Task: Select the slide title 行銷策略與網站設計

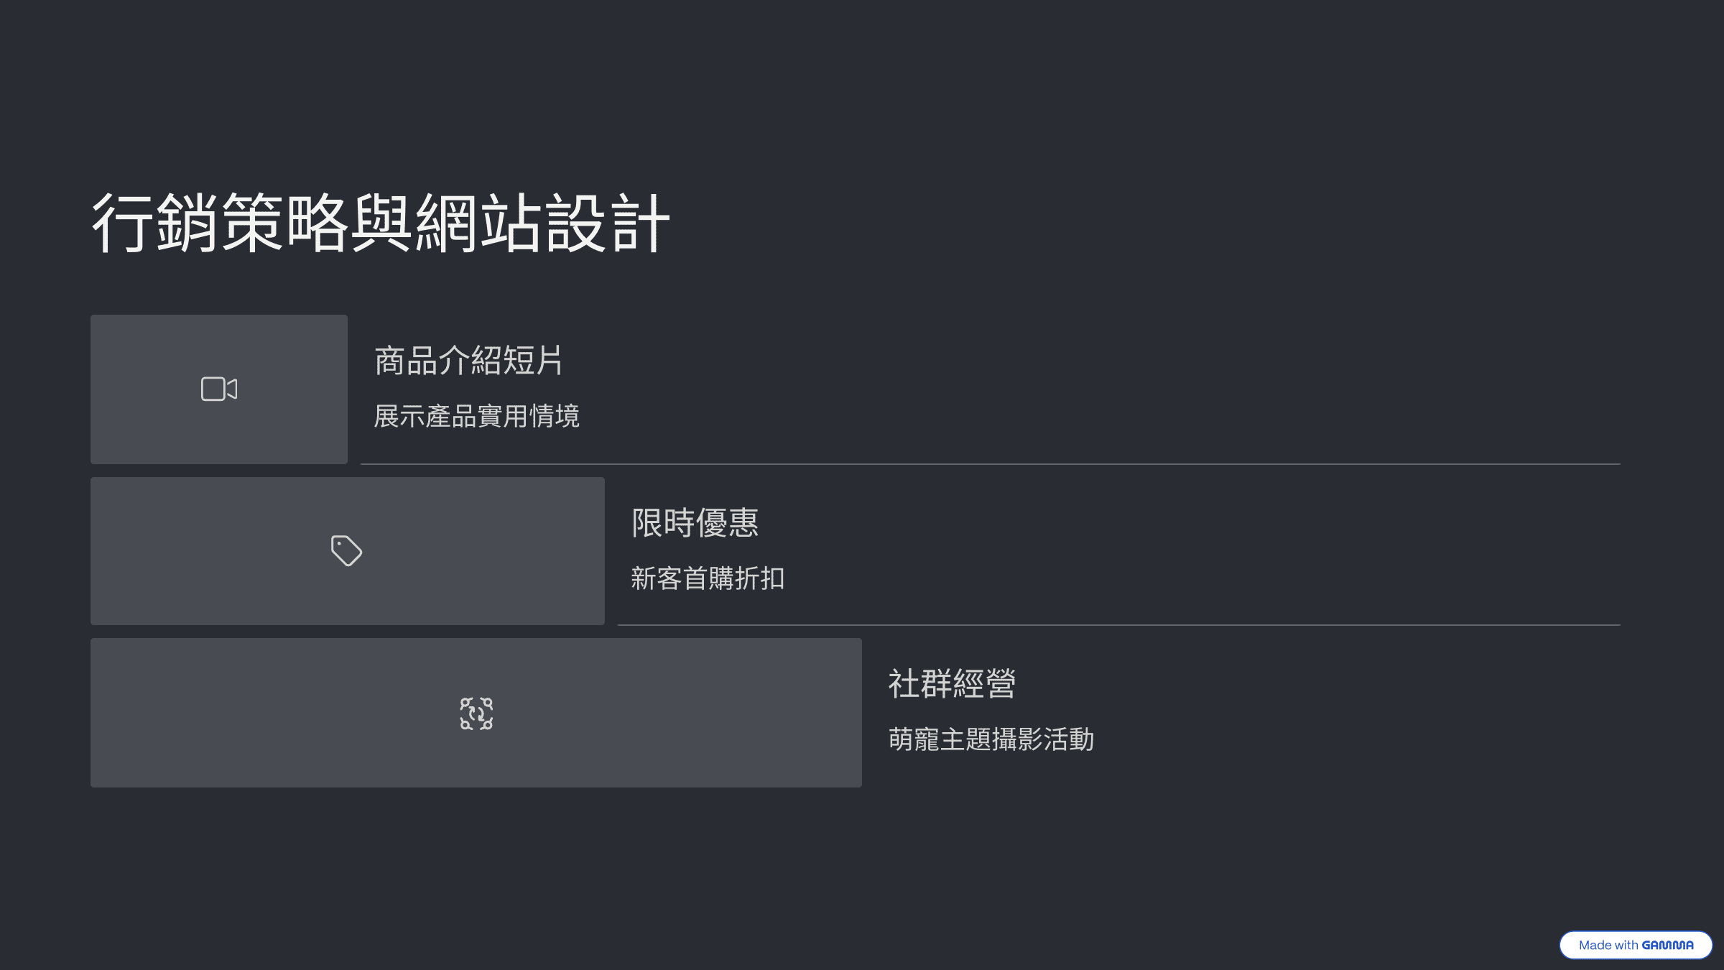Action: click(381, 223)
